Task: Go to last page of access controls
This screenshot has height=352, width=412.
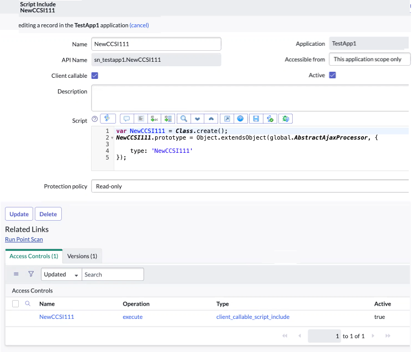Action: click(x=388, y=336)
